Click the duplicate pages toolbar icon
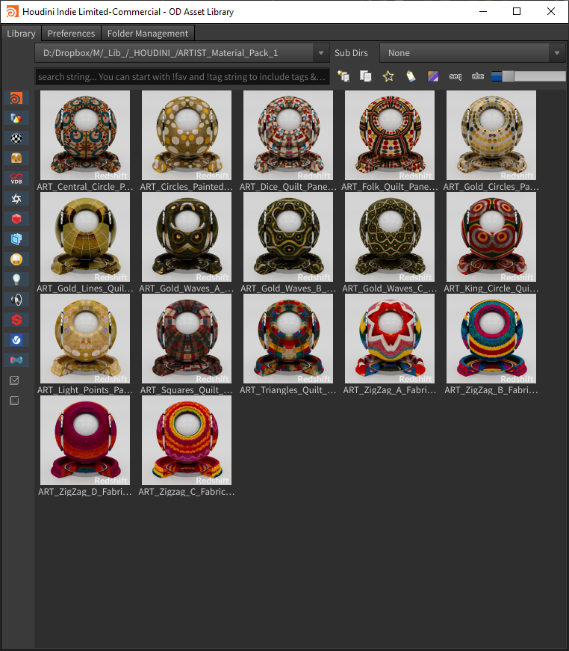Viewport: 569px width, 651px height. 365,76
